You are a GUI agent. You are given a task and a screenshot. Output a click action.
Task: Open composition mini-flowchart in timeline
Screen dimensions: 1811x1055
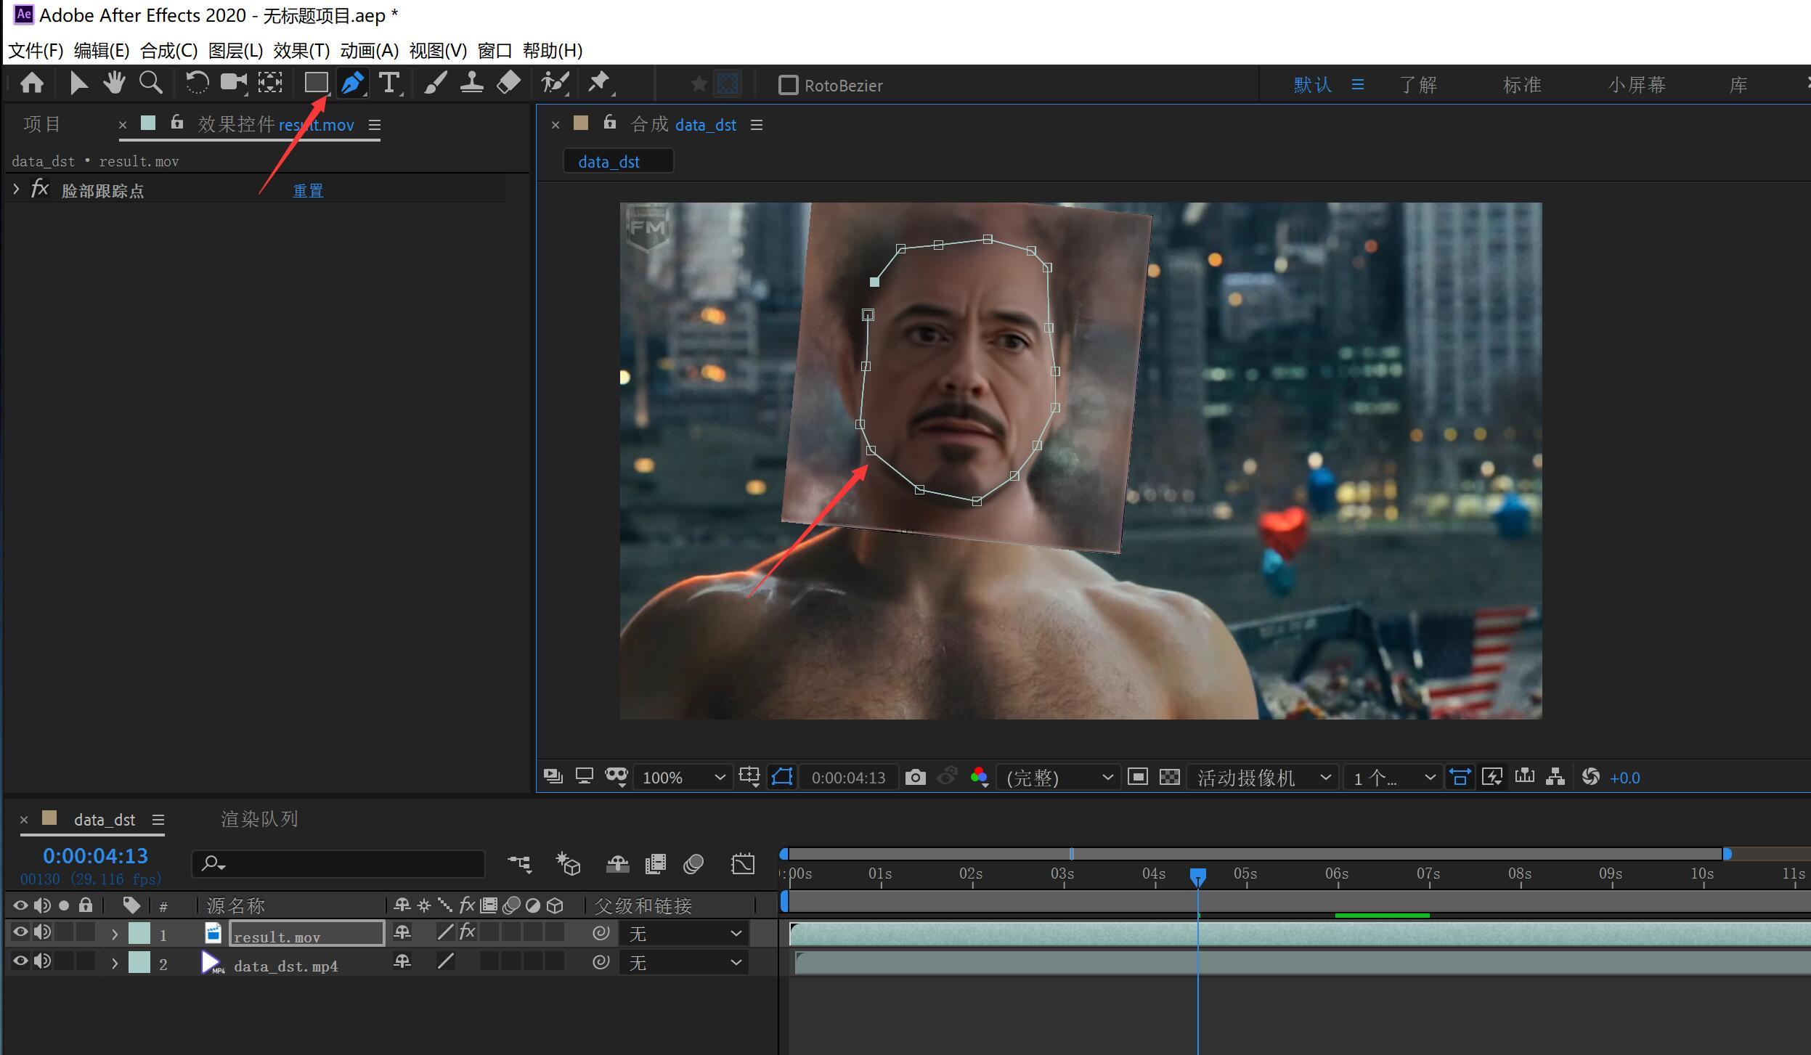[520, 864]
